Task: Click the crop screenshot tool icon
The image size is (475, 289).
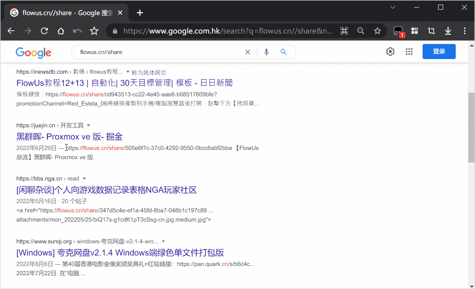Action: coord(431,31)
